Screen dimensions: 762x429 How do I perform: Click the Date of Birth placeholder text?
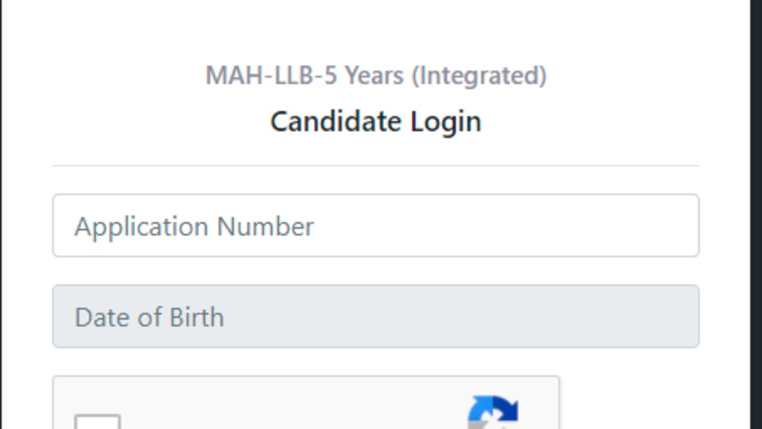(x=149, y=317)
